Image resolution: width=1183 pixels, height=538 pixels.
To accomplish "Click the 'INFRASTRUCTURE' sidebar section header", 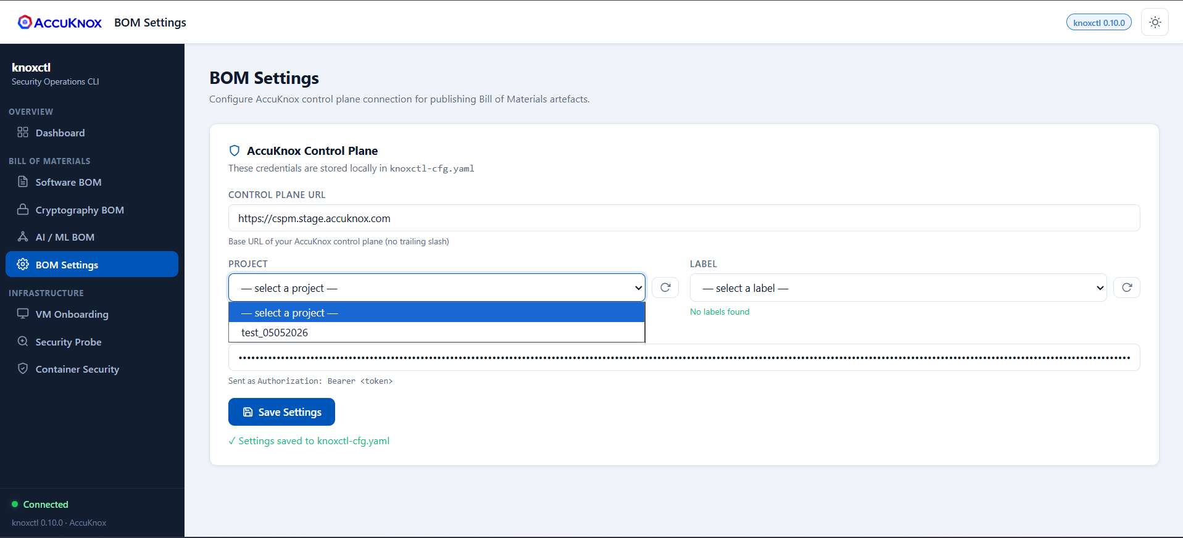I will (x=46, y=293).
